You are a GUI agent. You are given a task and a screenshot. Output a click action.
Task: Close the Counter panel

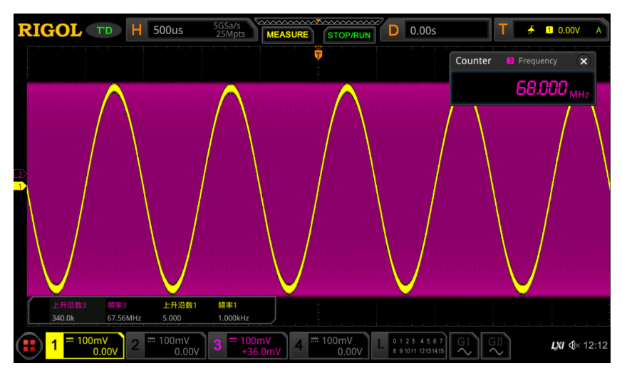[x=584, y=61]
